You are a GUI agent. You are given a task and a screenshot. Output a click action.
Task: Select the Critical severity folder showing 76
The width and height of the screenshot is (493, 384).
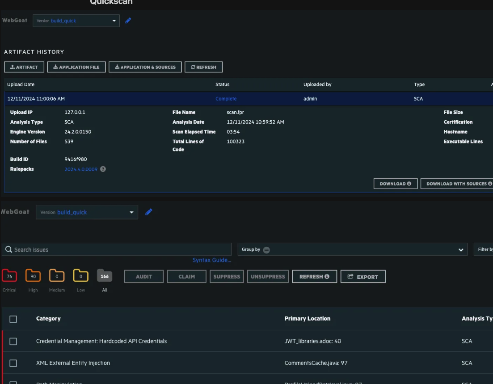pos(9,276)
